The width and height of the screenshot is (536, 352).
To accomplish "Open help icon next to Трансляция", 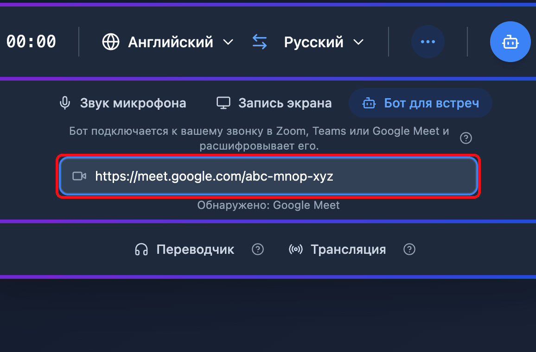I will [x=409, y=249].
